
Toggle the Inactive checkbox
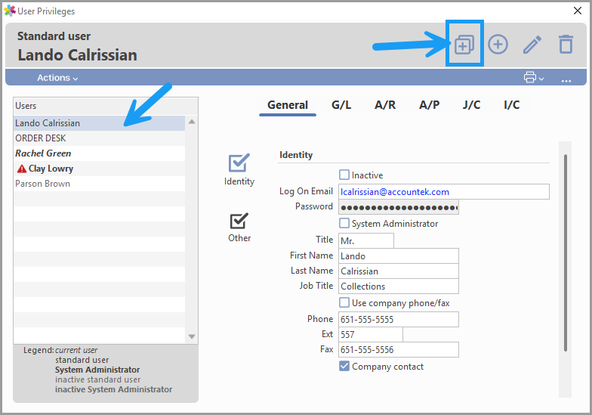coord(344,175)
